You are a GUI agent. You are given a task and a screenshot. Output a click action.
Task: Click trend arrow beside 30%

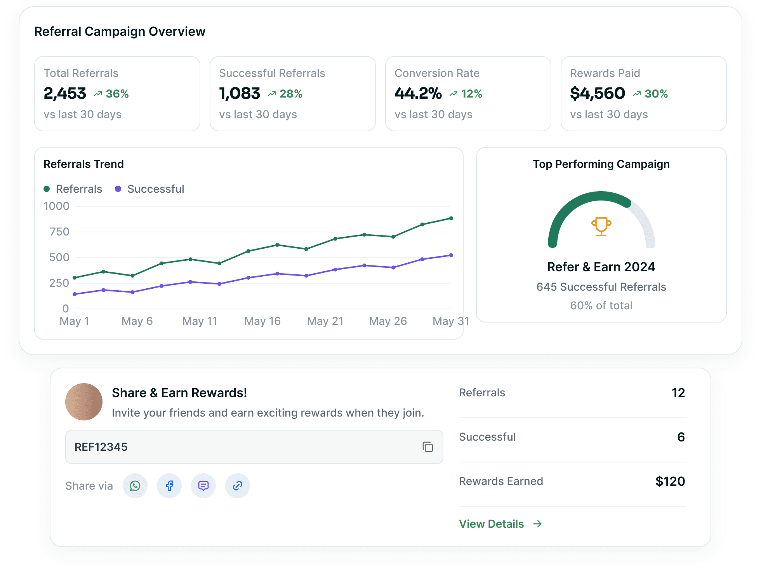click(x=637, y=94)
